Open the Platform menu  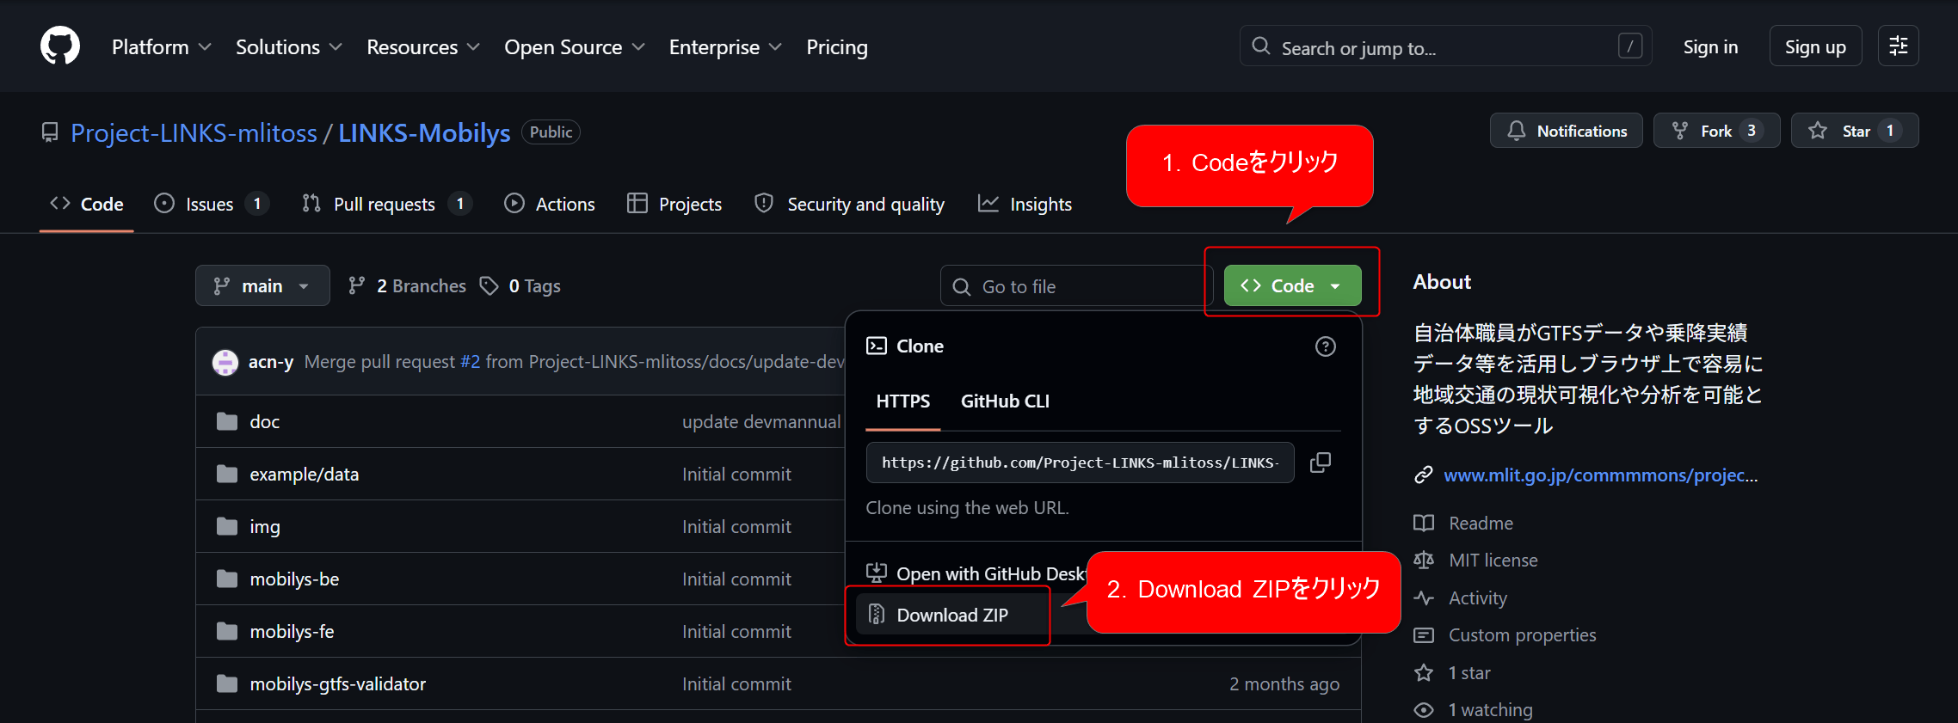pos(161,47)
